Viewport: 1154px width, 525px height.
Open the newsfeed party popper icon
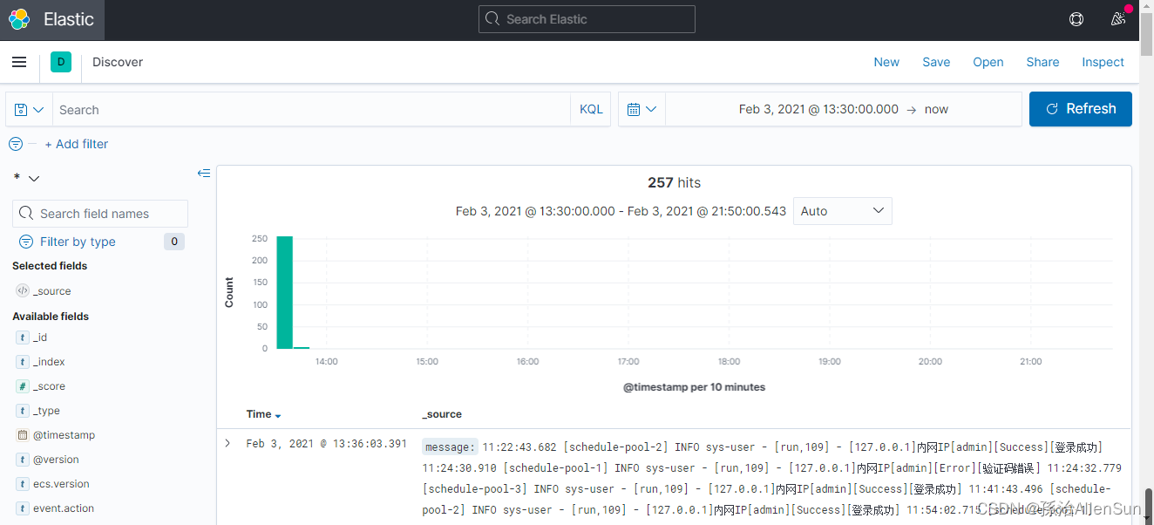tap(1118, 19)
